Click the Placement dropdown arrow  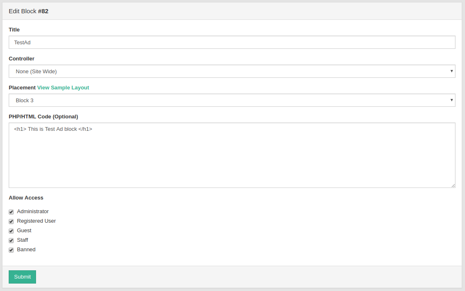pos(451,100)
